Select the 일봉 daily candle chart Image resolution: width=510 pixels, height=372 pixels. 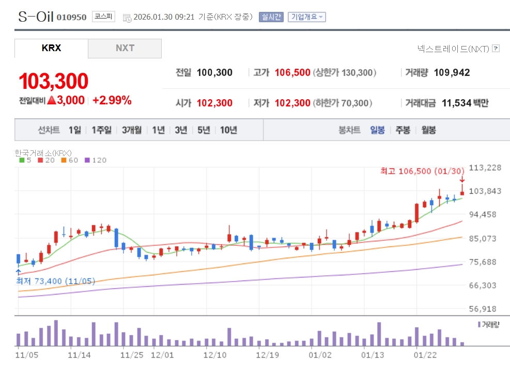tap(377, 130)
